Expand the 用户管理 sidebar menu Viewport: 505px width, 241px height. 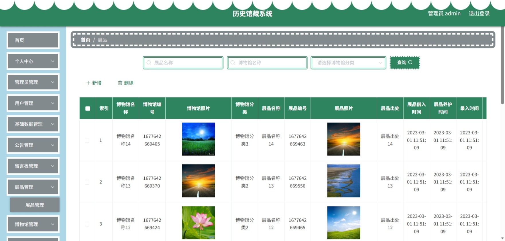tap(33, 103)
